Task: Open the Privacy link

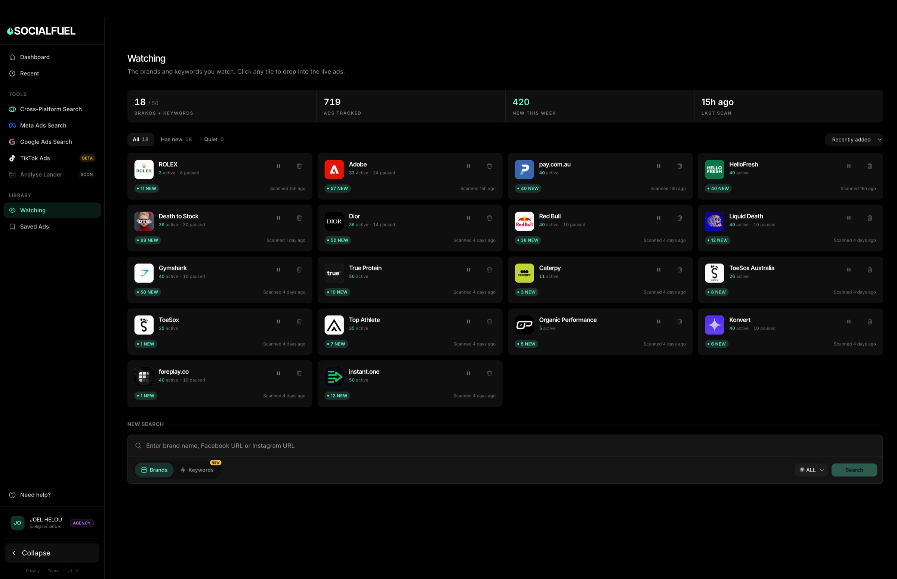Action: (x=33, y=571)
